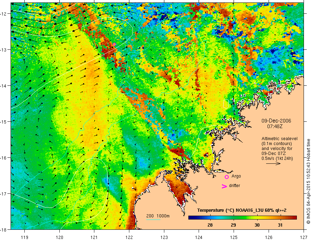Image resolution: width=311 pixels, height=240 pixels.
Task: Click the latitude label -16
Action: [4, 158]
